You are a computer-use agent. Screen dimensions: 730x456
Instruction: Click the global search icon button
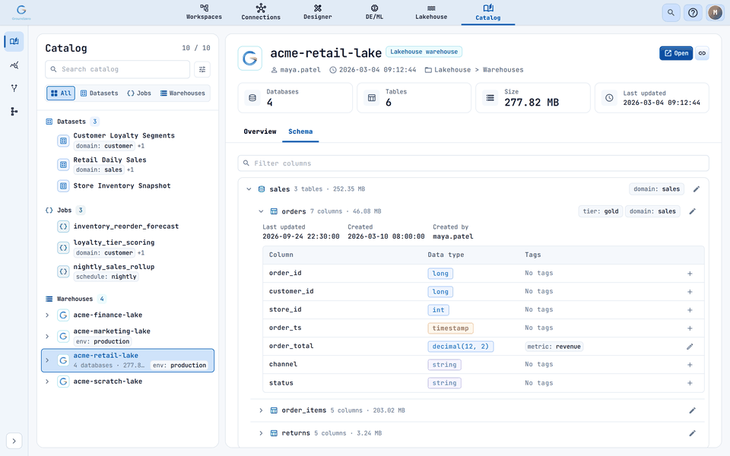click(x=671, y=13)
